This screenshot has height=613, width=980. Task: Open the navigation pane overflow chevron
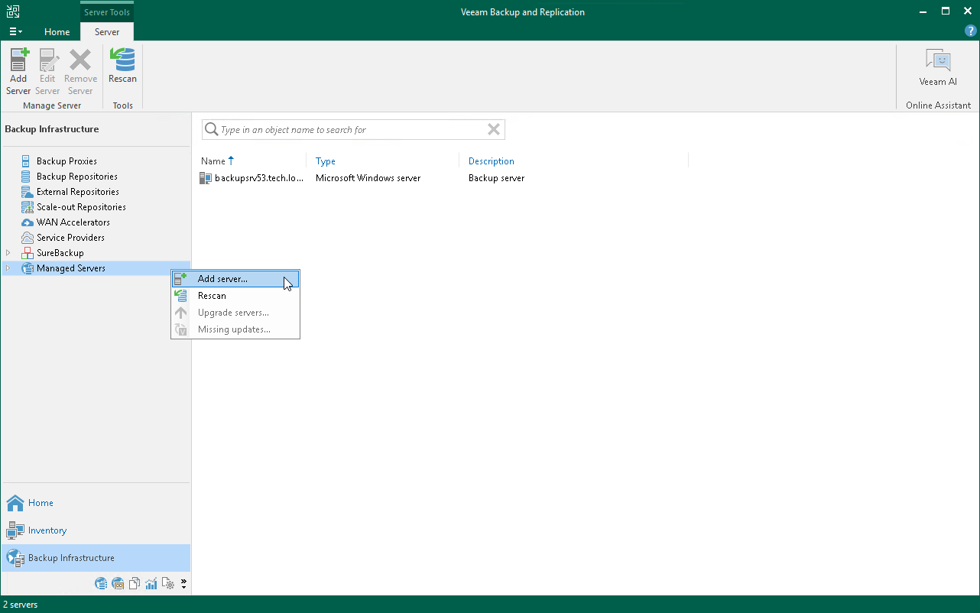tap(183, 584)
